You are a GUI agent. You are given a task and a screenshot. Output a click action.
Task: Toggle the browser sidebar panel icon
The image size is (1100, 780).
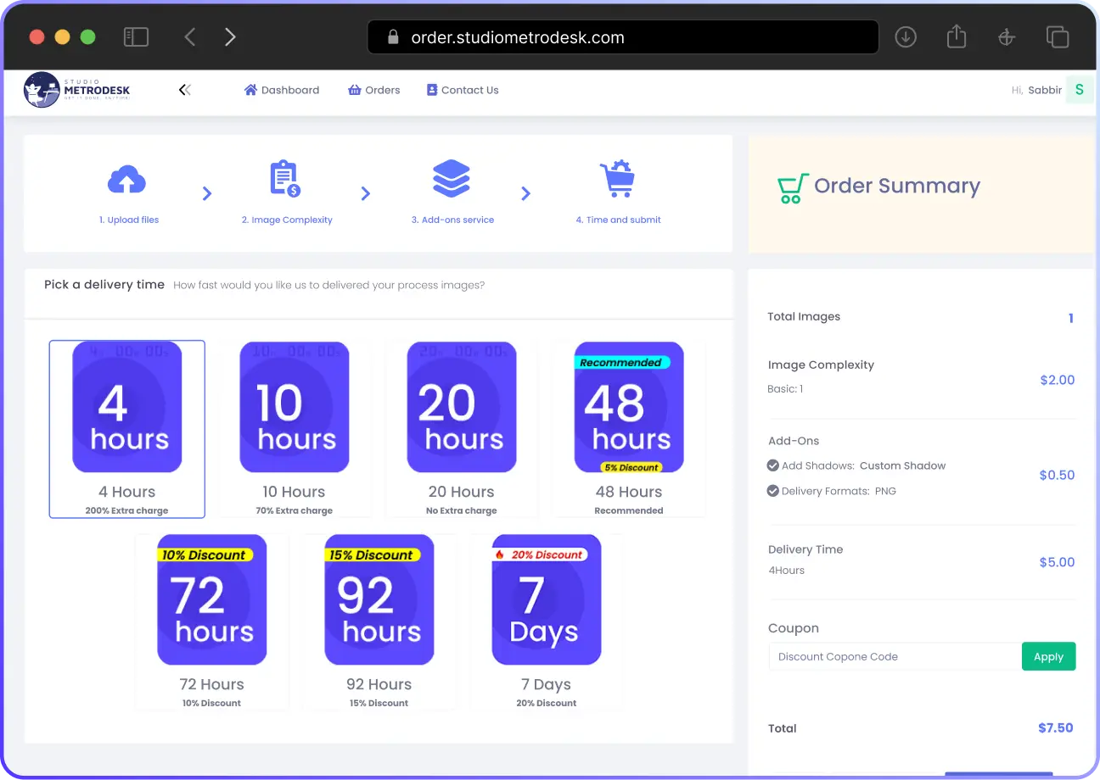pyautogui.click(x=136, y=37)
